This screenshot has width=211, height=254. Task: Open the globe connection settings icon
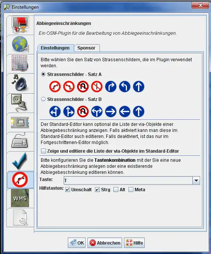click(x=20, y=44)
